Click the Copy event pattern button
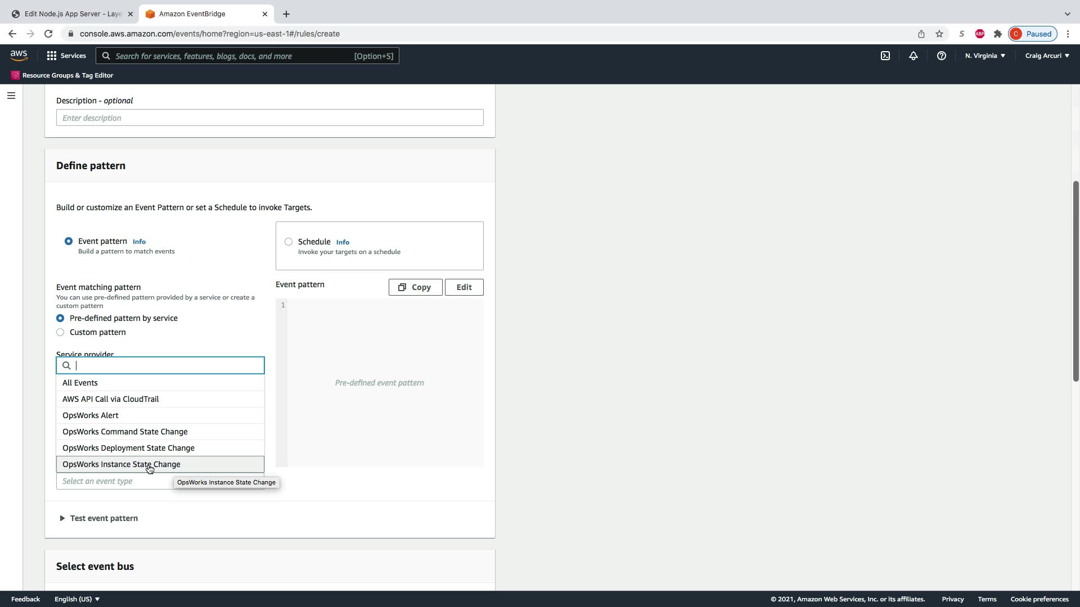 (415, 287)
